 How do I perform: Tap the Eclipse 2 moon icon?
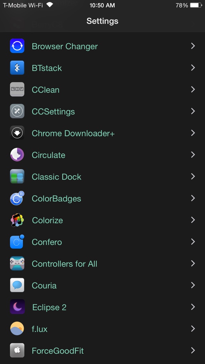click(17, 307)
